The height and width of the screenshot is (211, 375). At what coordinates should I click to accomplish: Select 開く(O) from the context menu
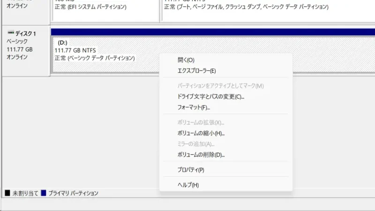pos(186,60)
